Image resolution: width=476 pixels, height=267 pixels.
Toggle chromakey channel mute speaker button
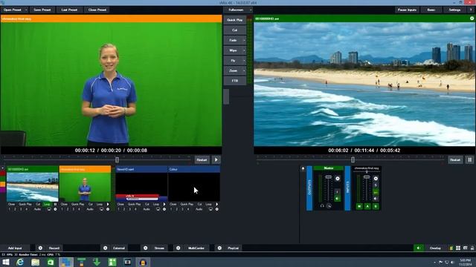376,199
